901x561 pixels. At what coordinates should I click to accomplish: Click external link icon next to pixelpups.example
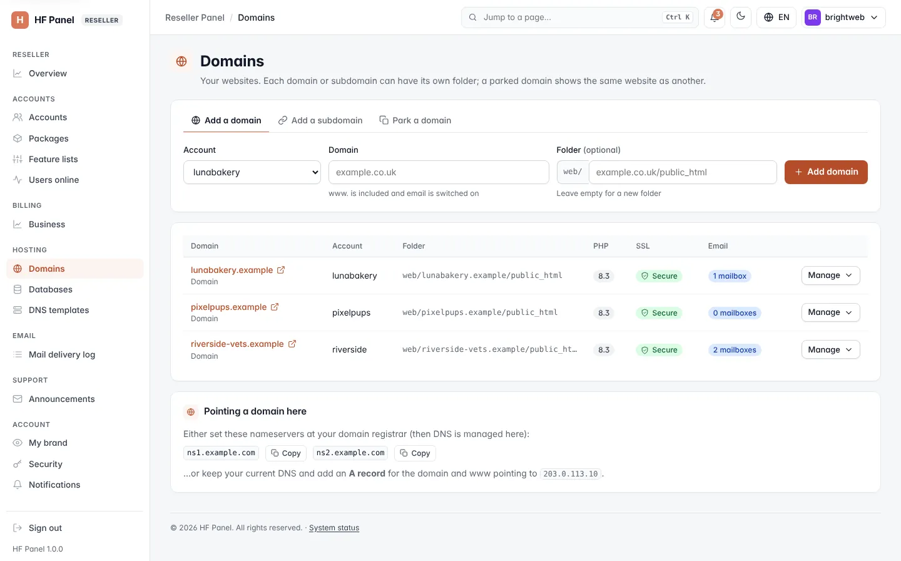click(x=275, y=307)
